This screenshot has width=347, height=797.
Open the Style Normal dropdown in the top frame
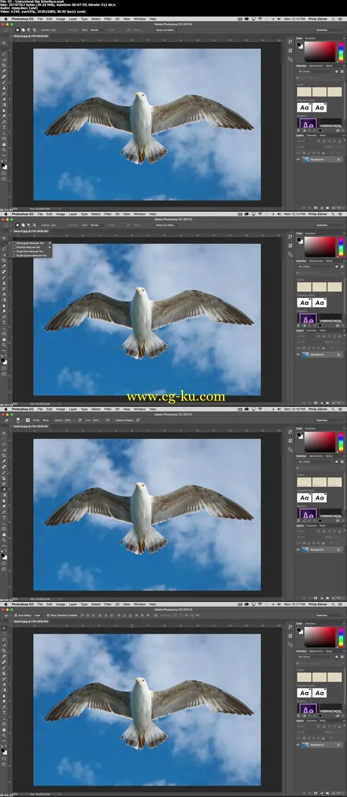[x=97, y=30]
